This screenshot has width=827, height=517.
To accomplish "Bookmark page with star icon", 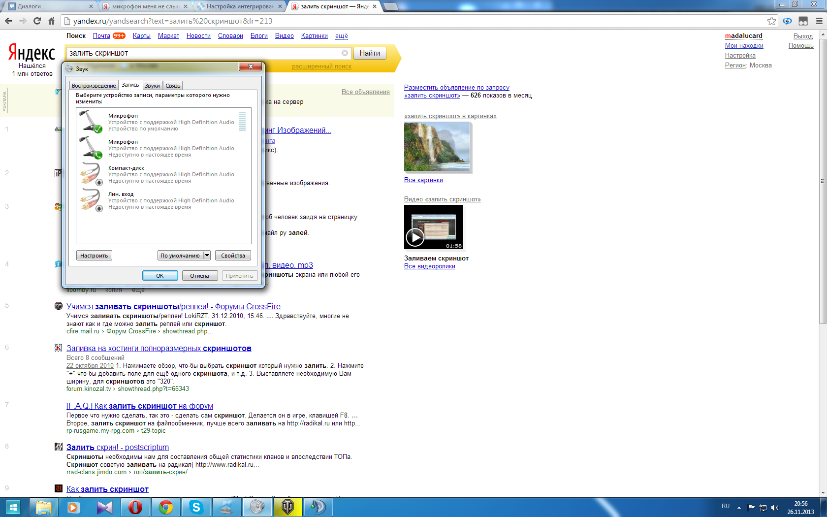I will [771, 21].
